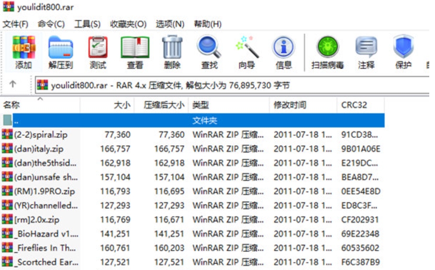Image resolution: width=435 pixels, height=270 pixels.
Task: Sort by the 类型 column header
Action: point(229,105)
